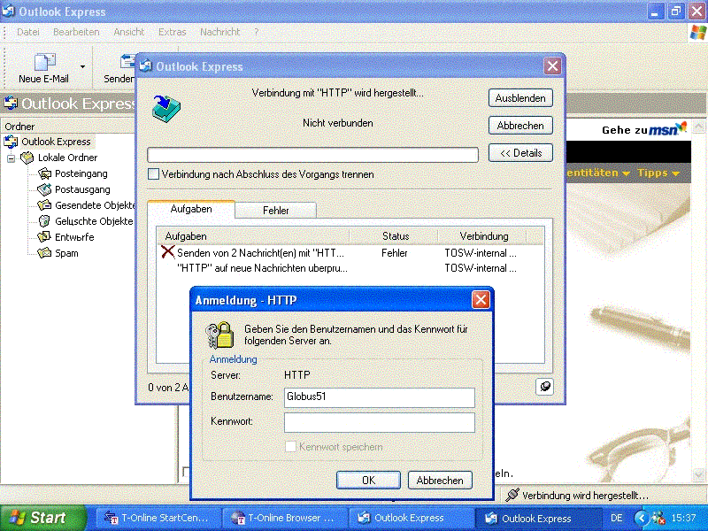Click Abbrechen in the Anmeldung dialog

tap(440, 480)
